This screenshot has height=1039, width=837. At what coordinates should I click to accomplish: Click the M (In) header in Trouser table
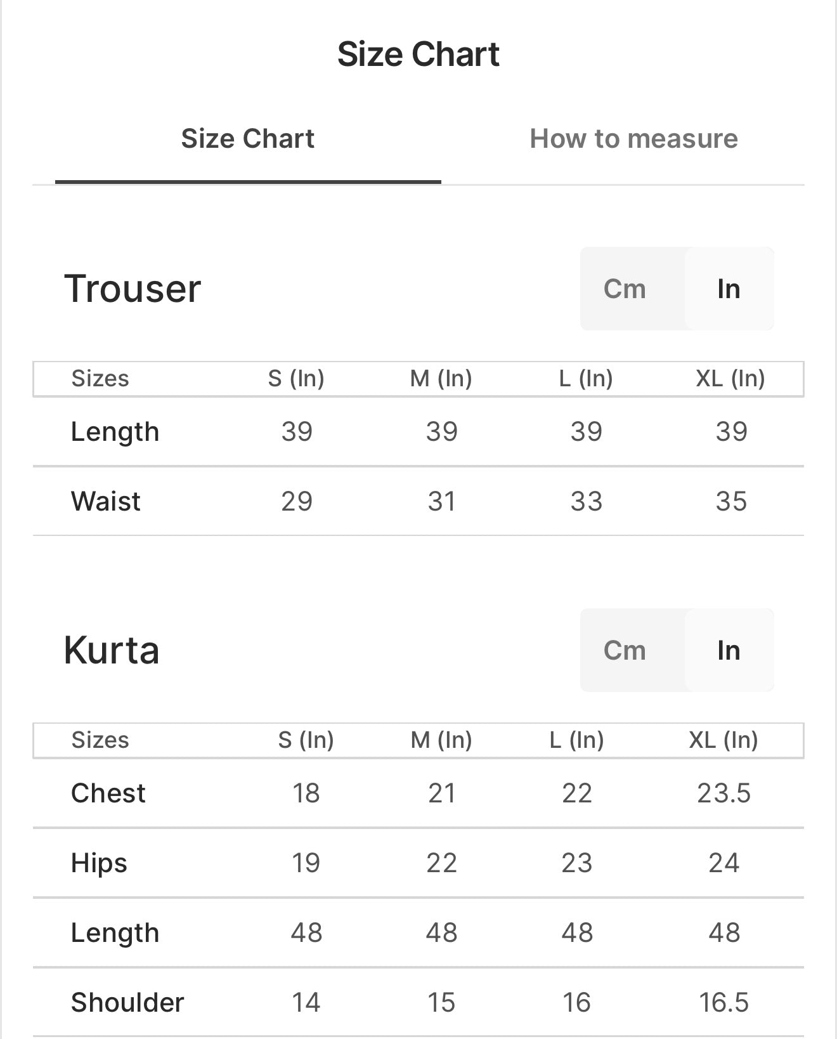(441, 379)
